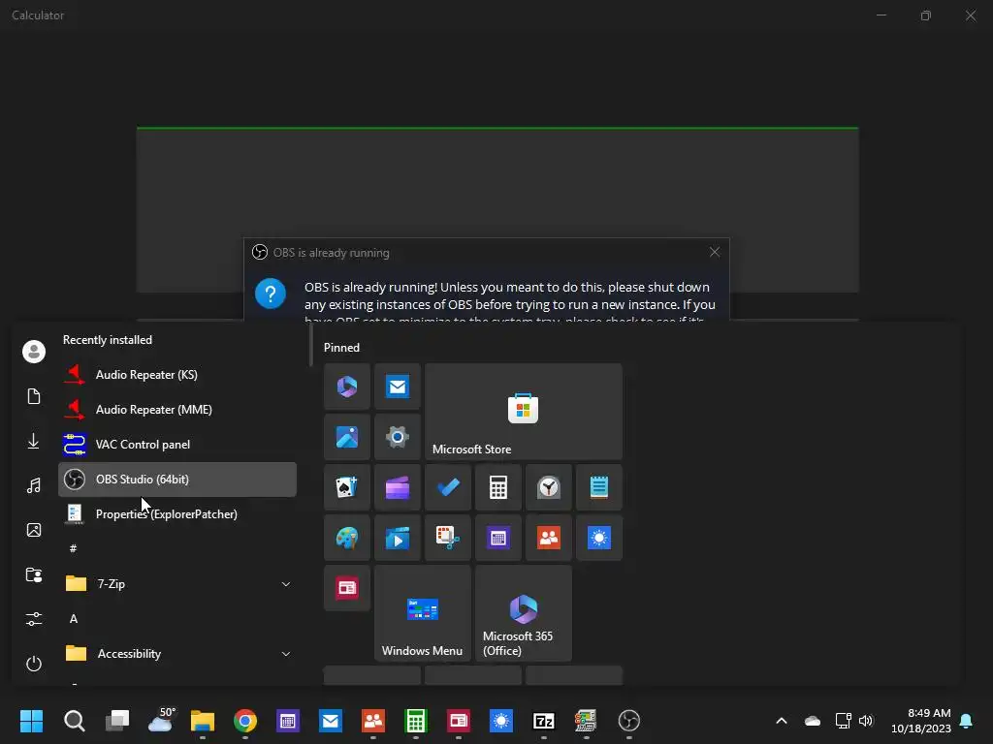
Task: Open the volume speaker tray icon
Action: coord(866,721)
